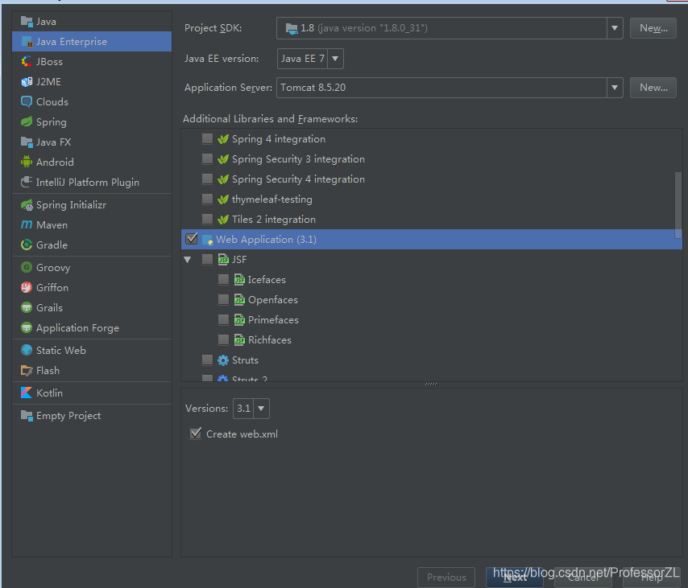Select Spring Security 4 integration label

298,179
